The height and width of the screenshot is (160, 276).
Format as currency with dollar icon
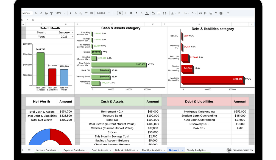(x=70, y=13)
